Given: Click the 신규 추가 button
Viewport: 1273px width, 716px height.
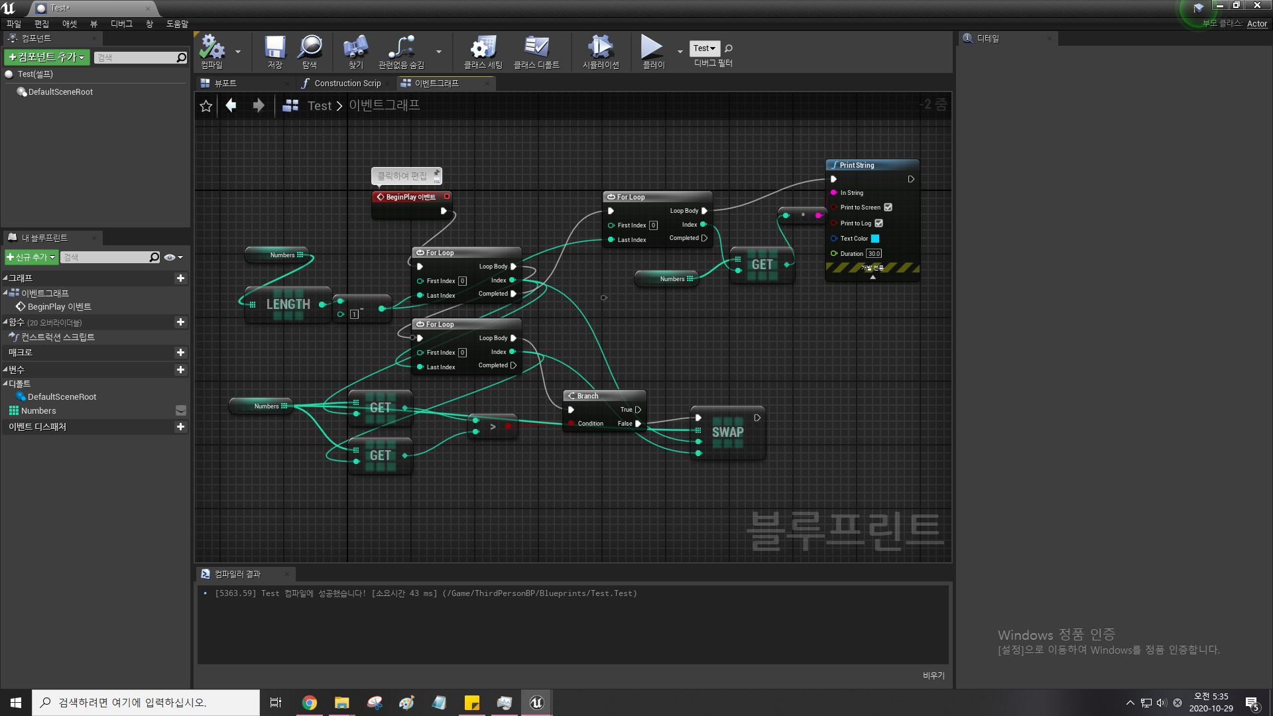Looking at the screenshot, I should [x=30, y=257].
